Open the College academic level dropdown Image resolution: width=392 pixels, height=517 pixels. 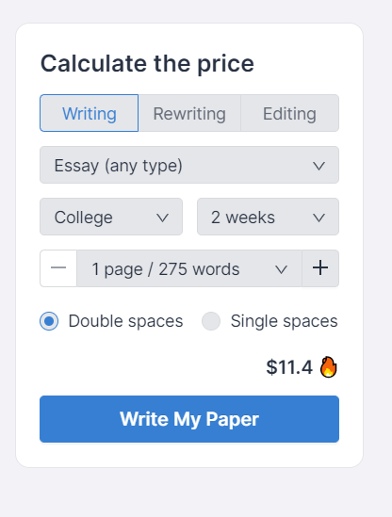point(111,217)
